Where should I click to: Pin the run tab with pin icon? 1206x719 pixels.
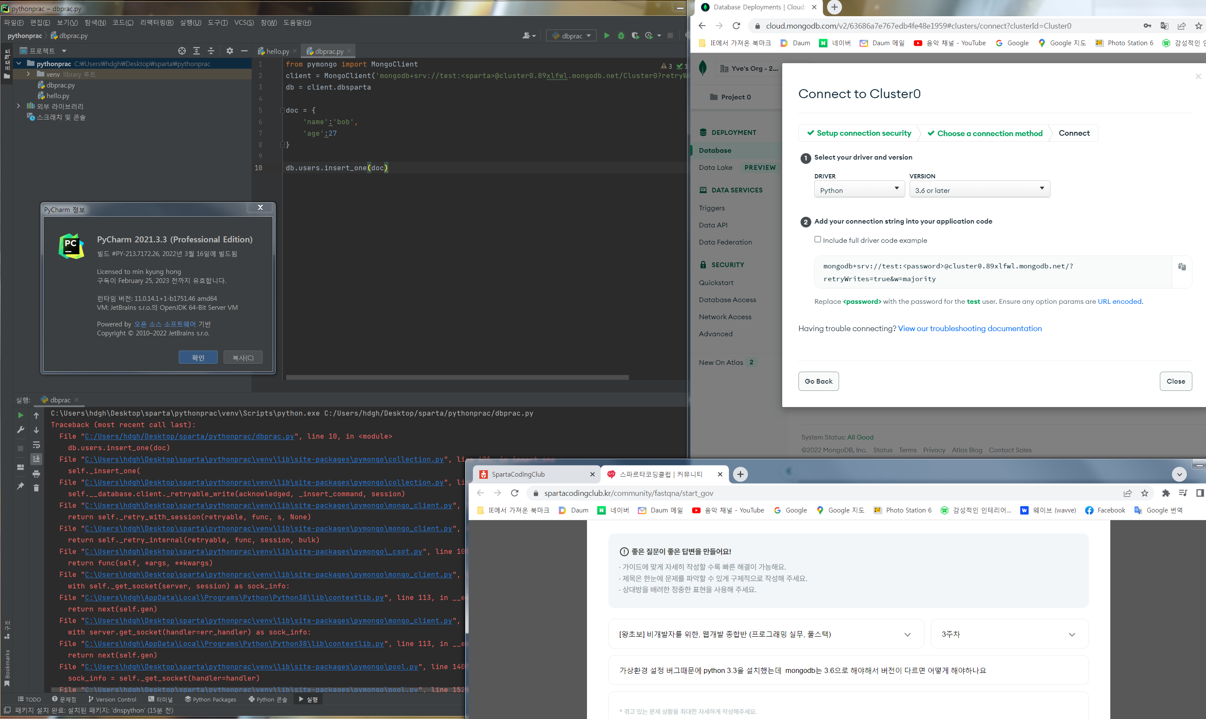tap(21, 486)
